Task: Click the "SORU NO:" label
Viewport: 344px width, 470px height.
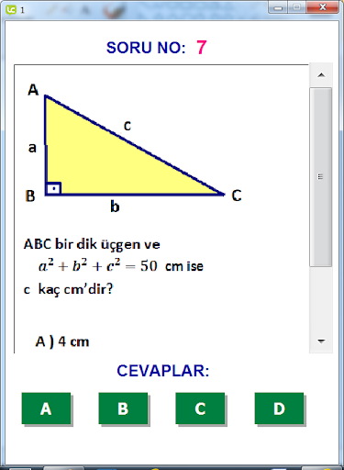Action: pyautogui.click(x=146, y=48)
